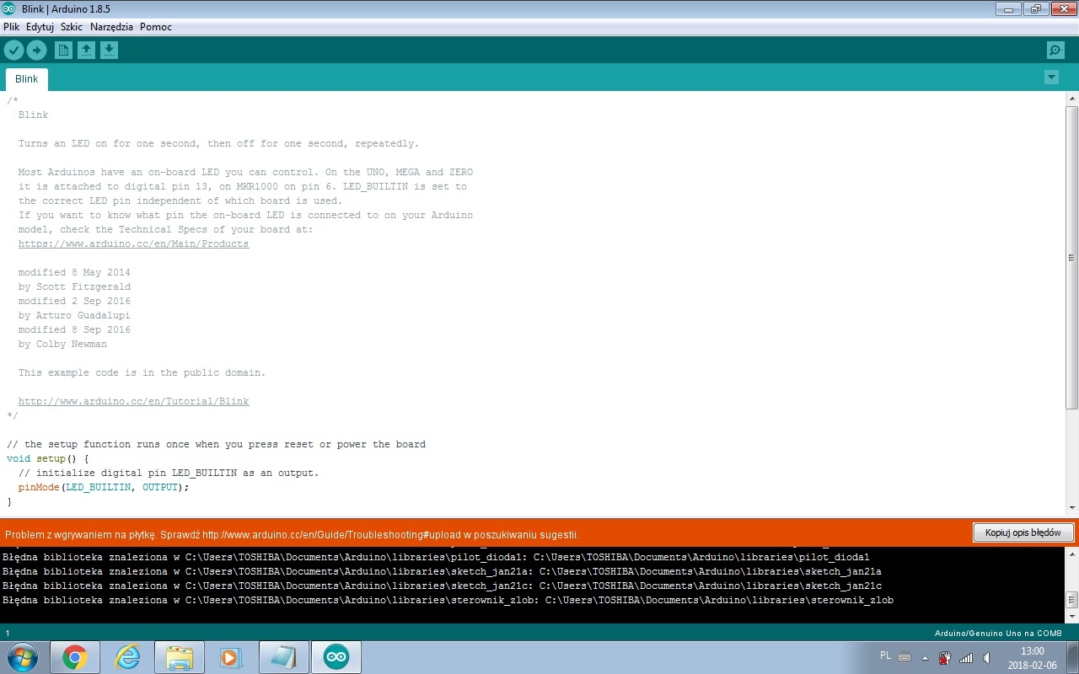Open the Szkic menu
The height and width of the screenshot is (674, 1079).
pos(72,27)
